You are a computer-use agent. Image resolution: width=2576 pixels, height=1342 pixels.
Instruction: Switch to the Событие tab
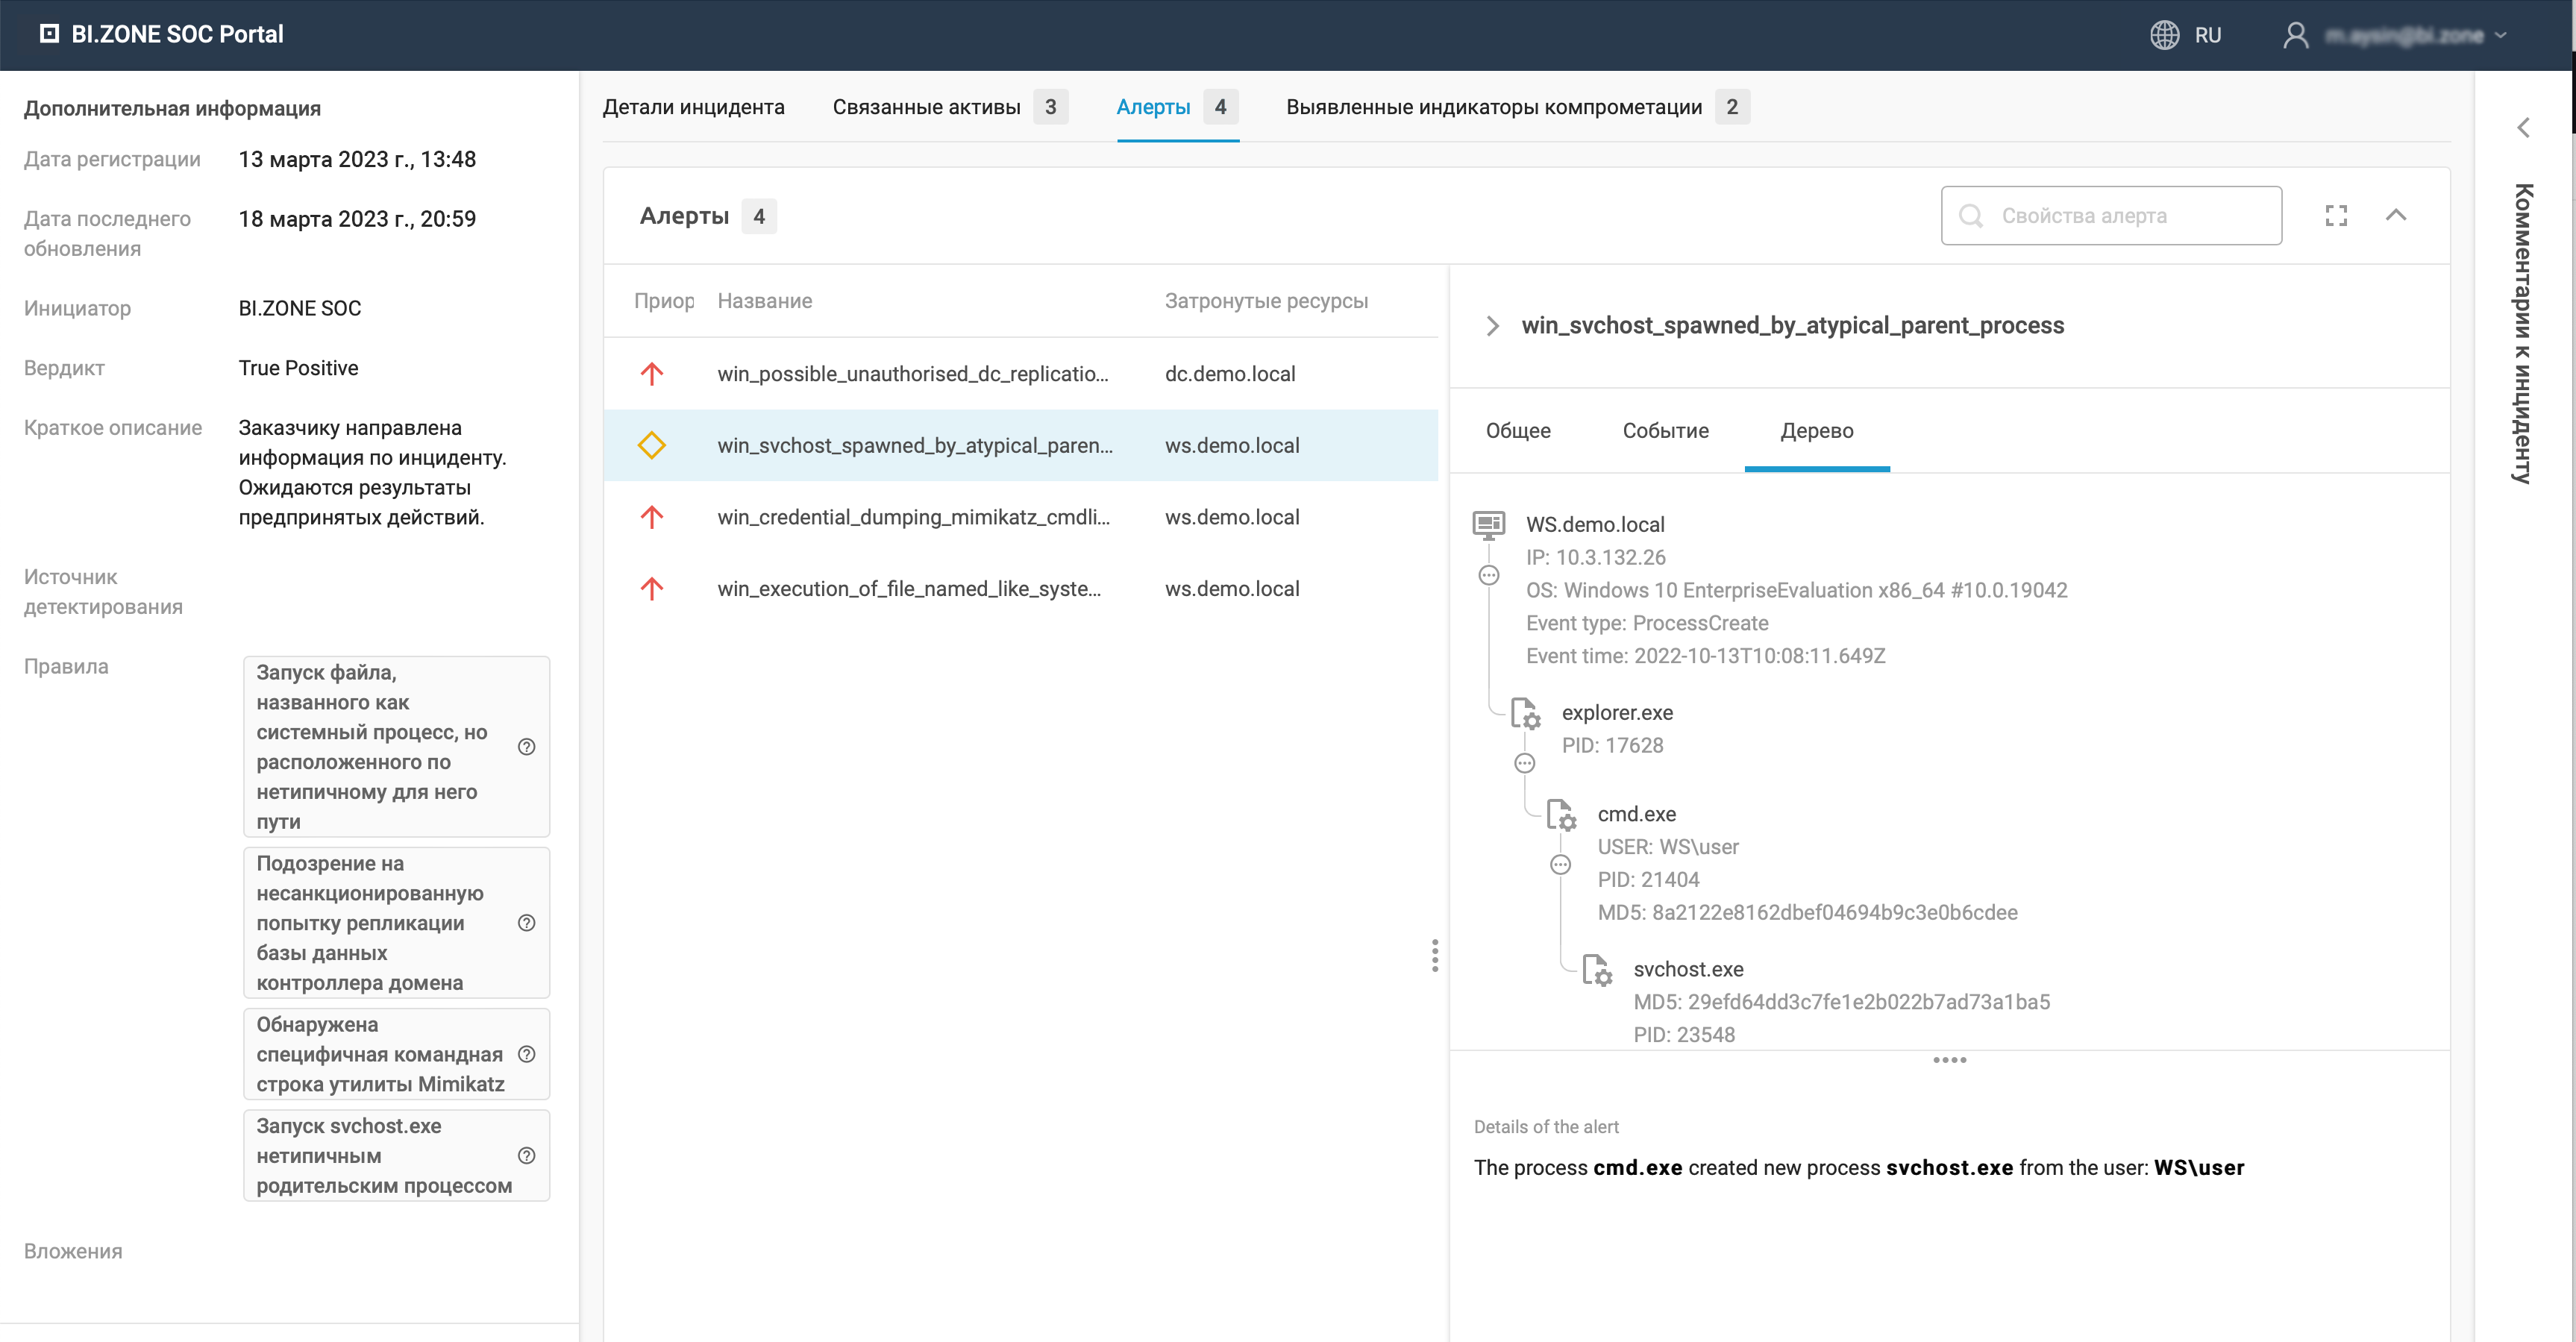(x=1665, y=431)
